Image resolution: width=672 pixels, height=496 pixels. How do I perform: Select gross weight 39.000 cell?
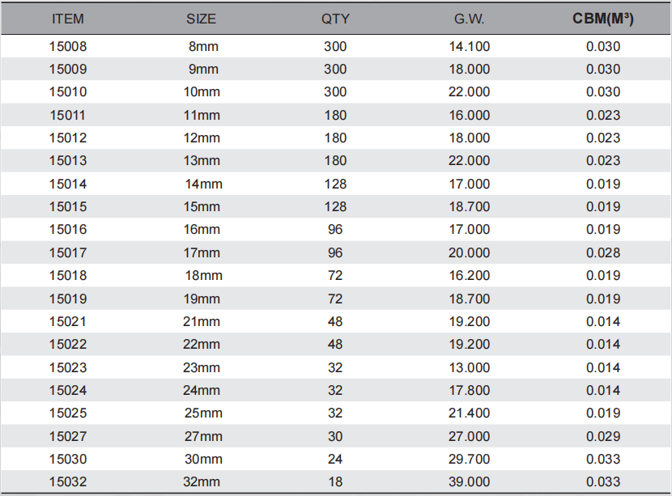coord(470,482)
